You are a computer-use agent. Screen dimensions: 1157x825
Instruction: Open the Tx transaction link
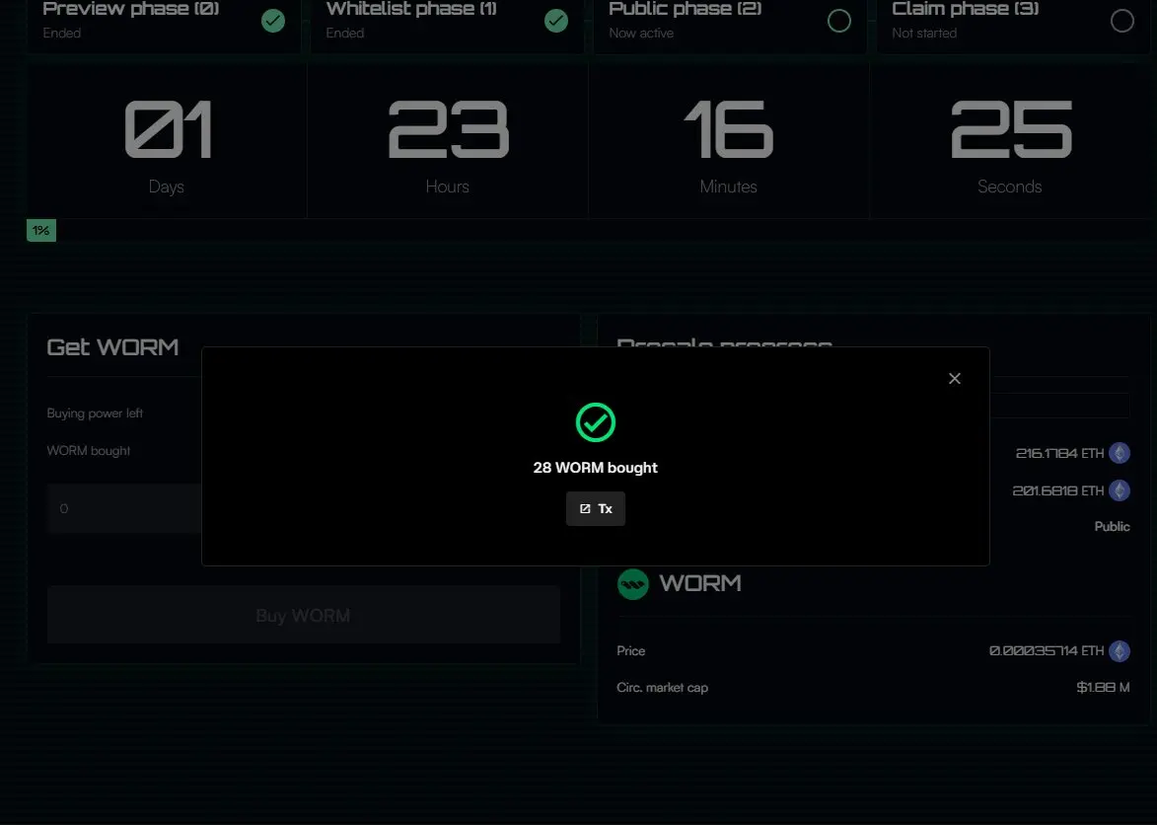[596, 508]
